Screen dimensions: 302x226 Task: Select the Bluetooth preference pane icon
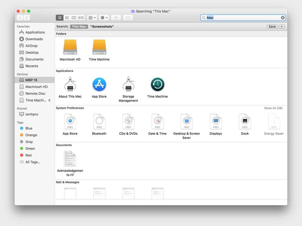(x=99, y=122)
